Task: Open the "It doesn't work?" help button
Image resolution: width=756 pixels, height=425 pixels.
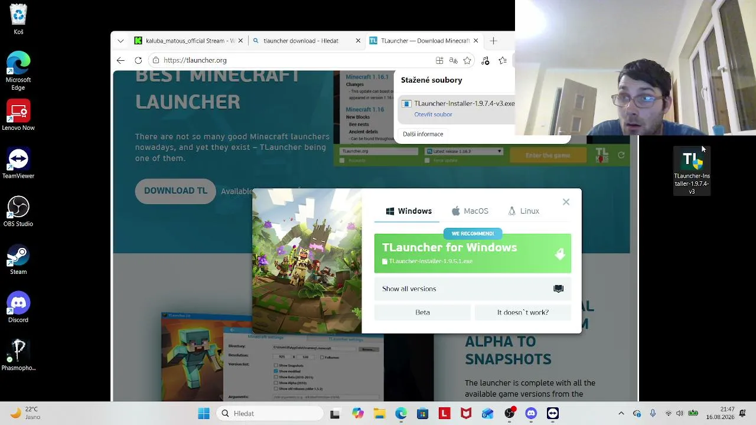Action: pos(523,312)
